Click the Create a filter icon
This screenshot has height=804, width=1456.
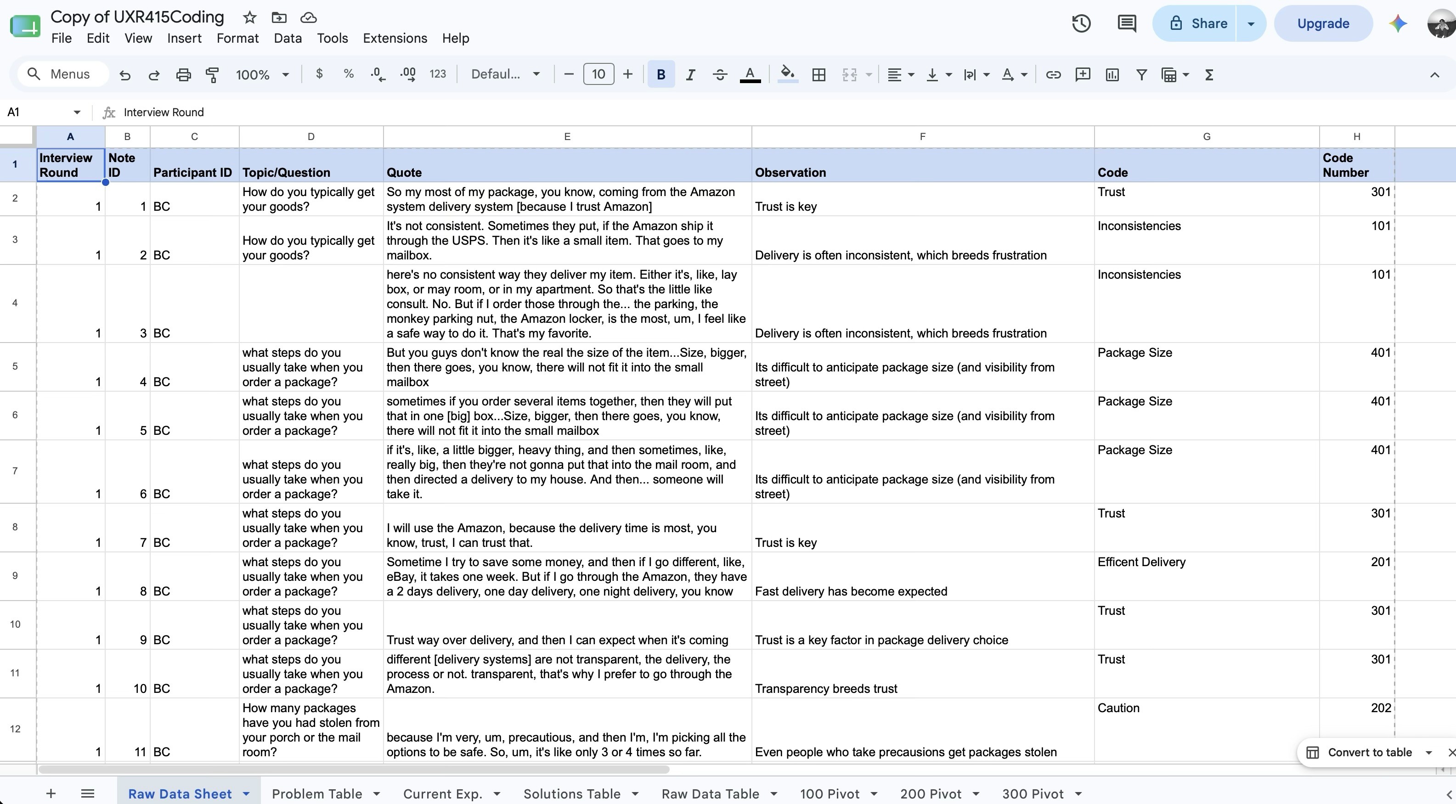1141,74
